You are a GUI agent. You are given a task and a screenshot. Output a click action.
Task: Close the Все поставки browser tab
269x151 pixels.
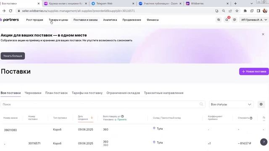(39, 3)
